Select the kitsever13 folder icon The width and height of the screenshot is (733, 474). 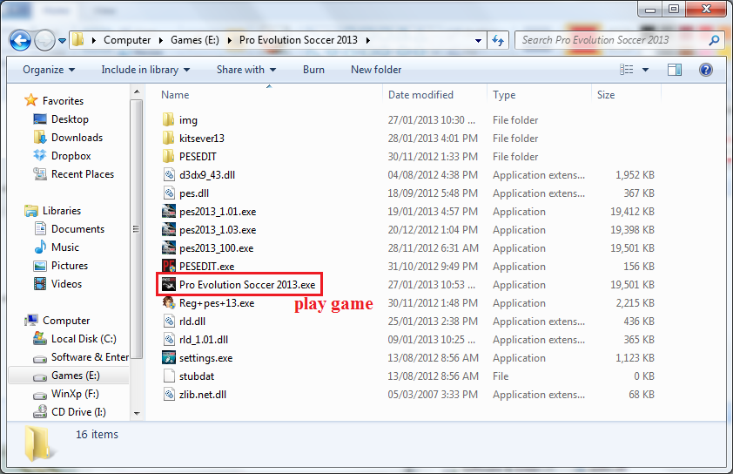[168, 138]
